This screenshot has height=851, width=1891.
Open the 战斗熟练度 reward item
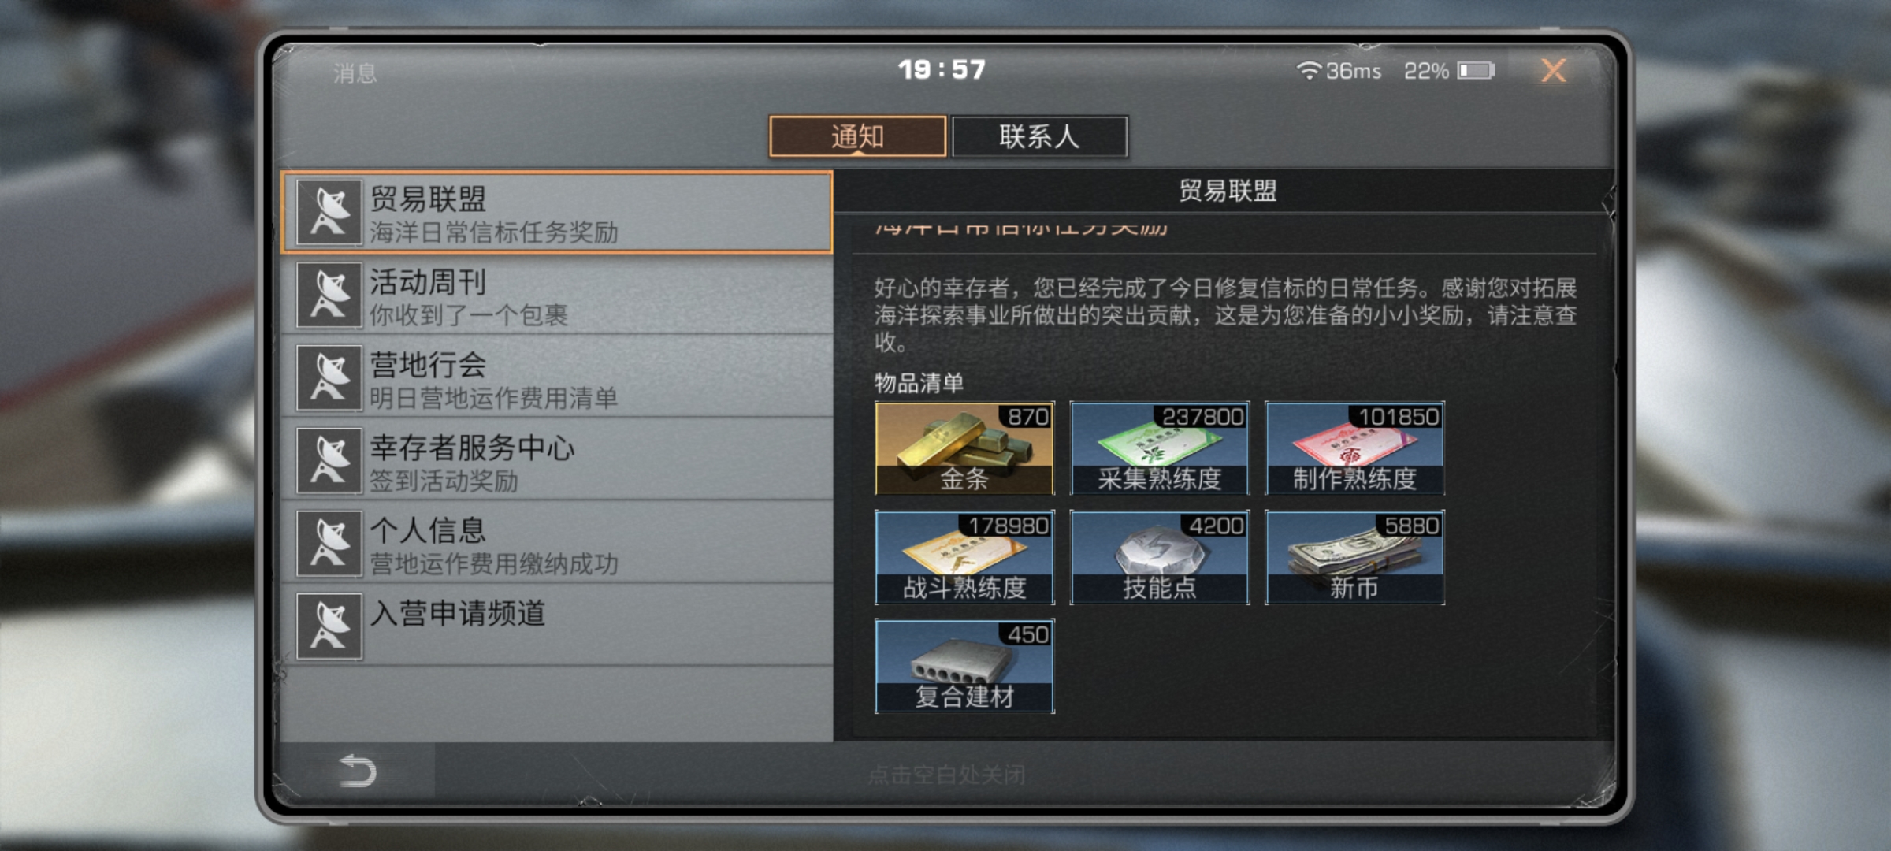[964, 557]
